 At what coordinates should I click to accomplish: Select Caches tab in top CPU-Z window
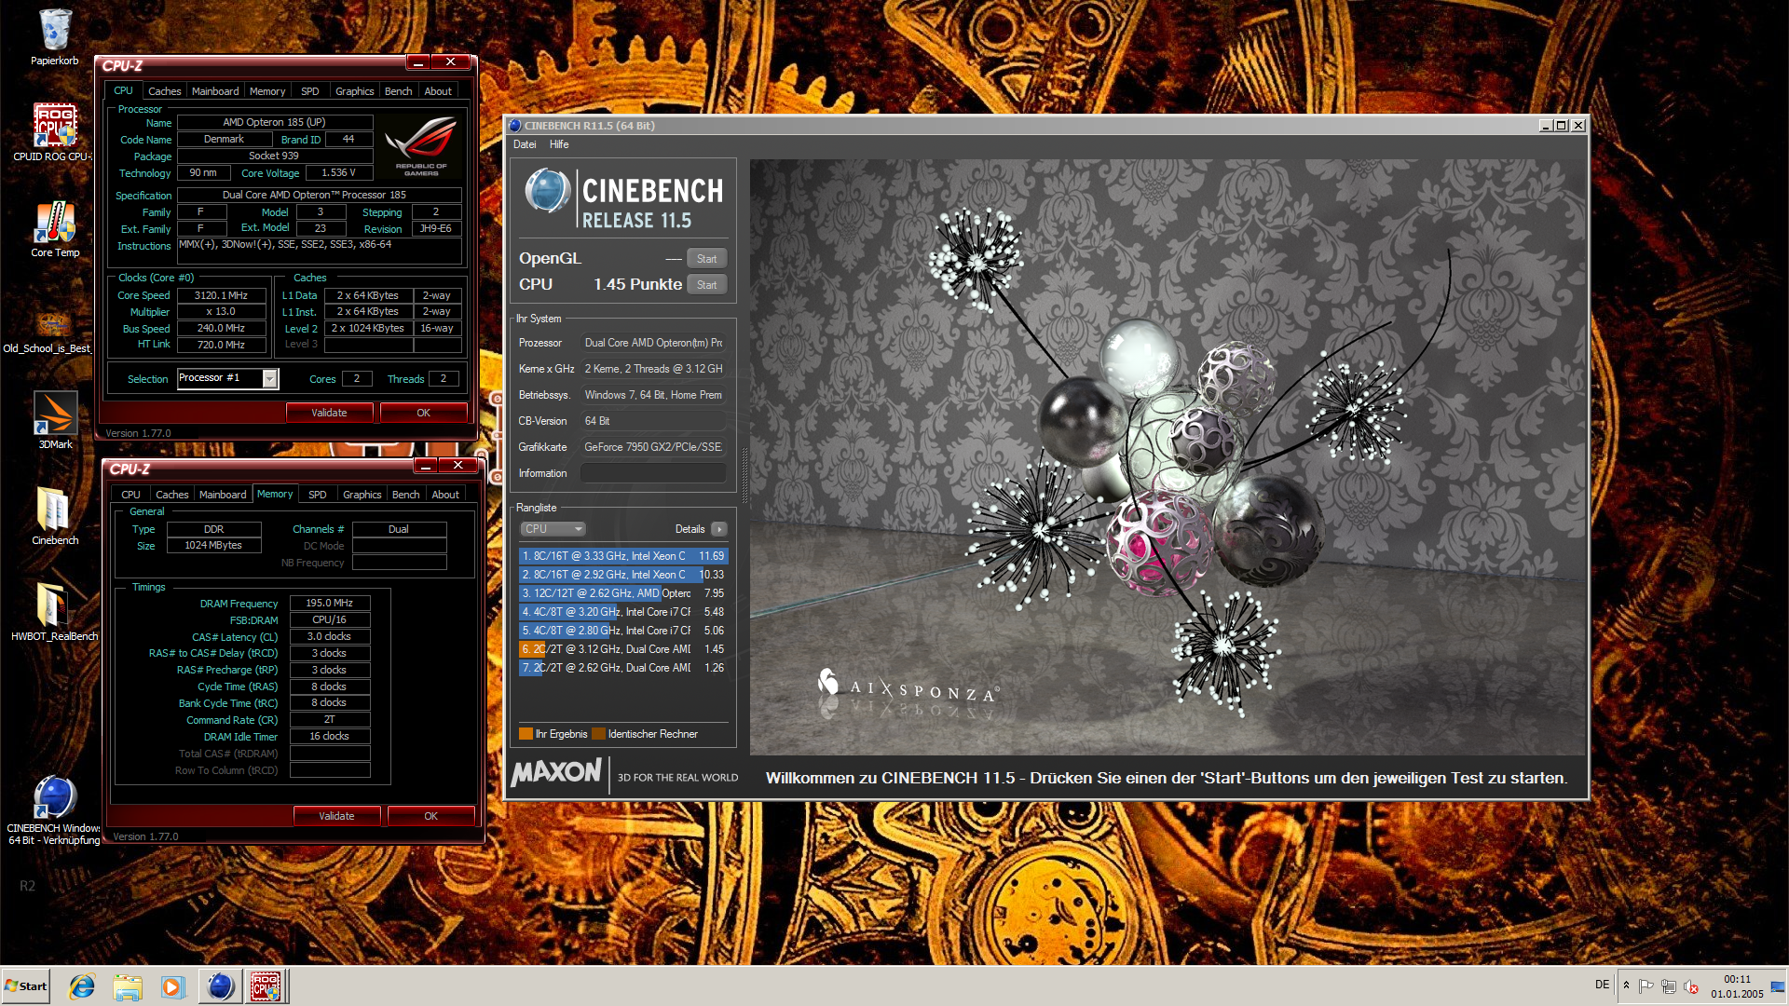pyautogui.click(x=165, y=91)
